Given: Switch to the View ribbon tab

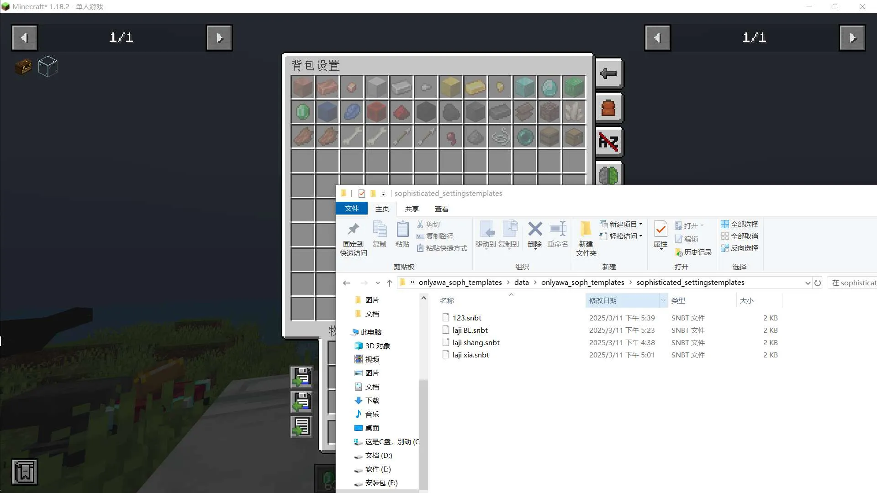Looking at the screenshot, I should point(441,209).
